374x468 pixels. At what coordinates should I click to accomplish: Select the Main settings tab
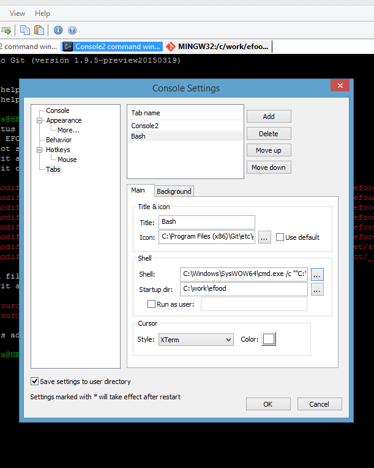[x=138, y=190]
